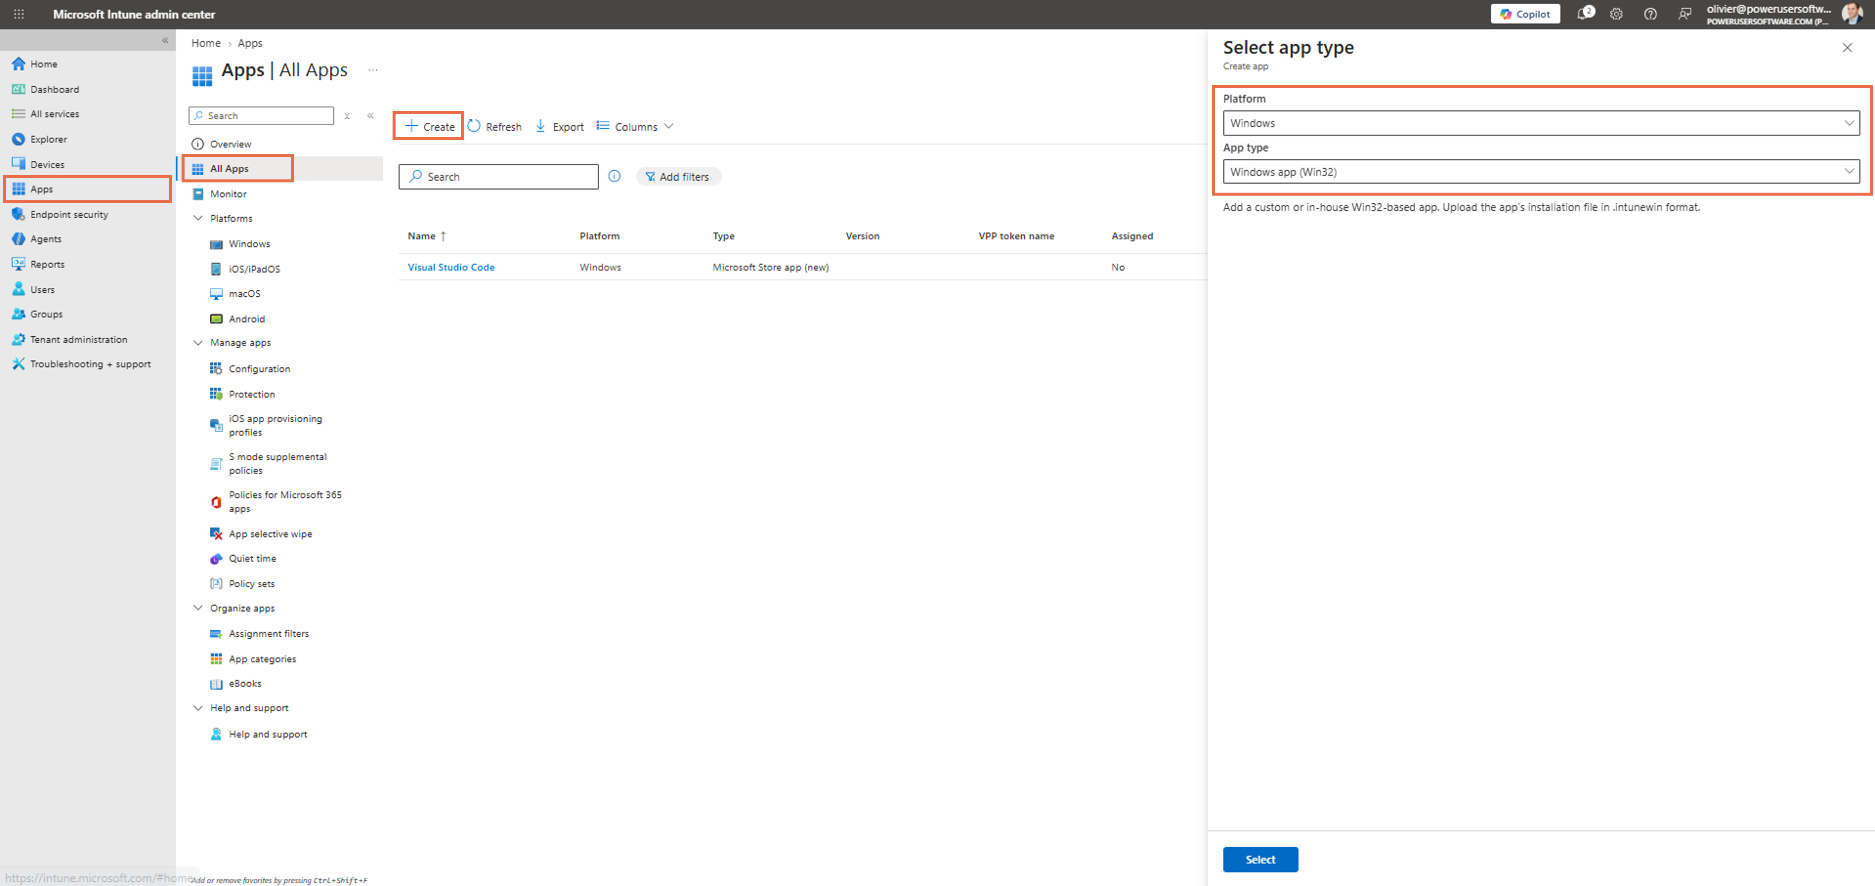The width and height of the screenshot is (1875, 886).
Task: Open the account profile picture
Action: point(1852,14)
